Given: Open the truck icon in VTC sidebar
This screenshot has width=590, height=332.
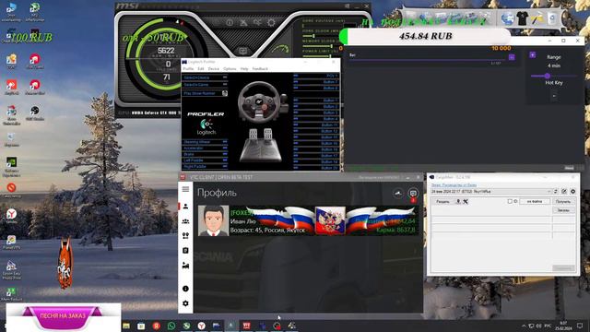Looking at the screenshot, I should 185,266.
